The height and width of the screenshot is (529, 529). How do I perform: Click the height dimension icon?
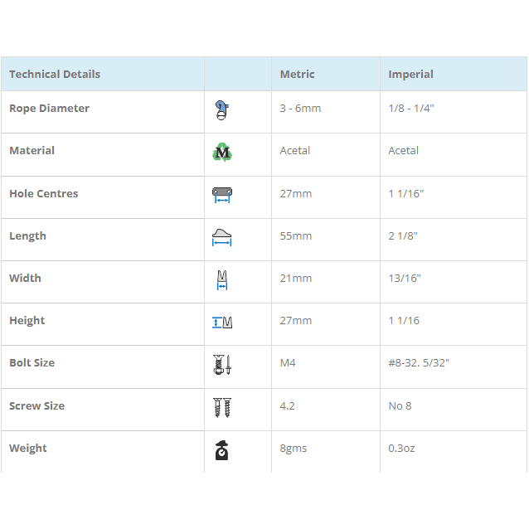(221, 322)
